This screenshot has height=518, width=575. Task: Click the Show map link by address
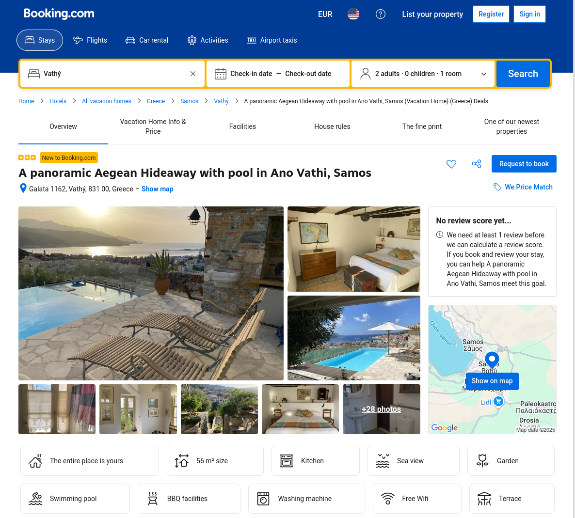(157, 189)
